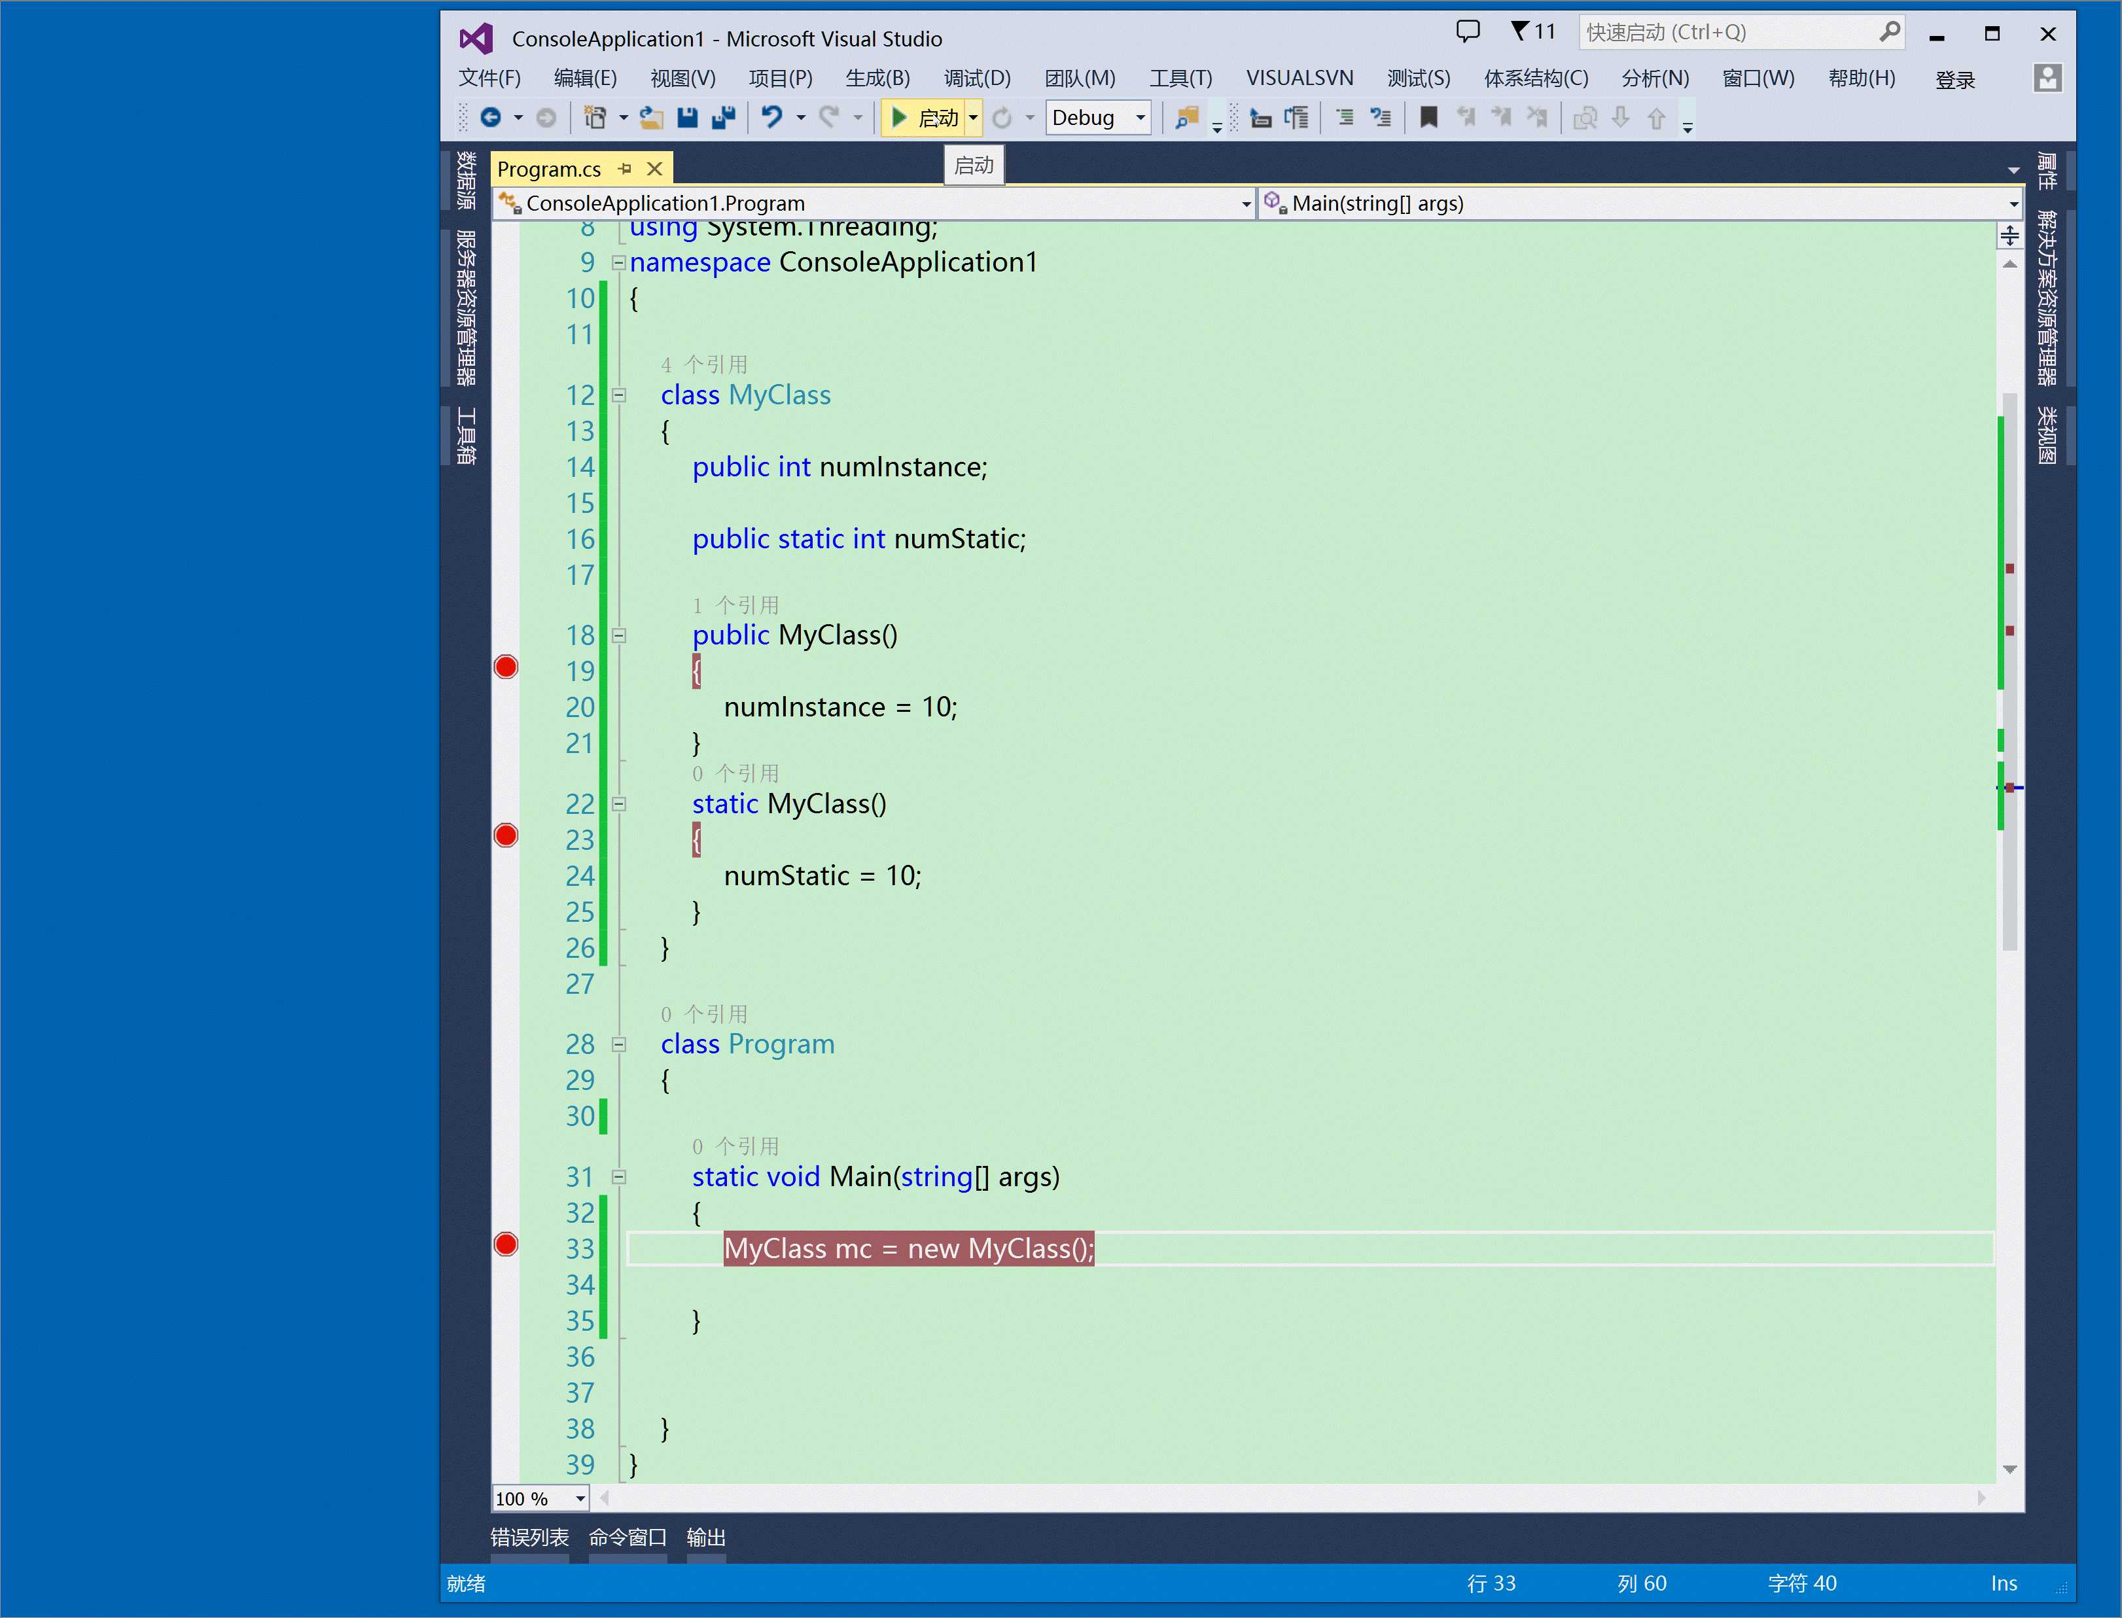The width and height of the screenshot is (2122, 1618).
Task: Click the clear bookmarks icon
Action: 1537,118
